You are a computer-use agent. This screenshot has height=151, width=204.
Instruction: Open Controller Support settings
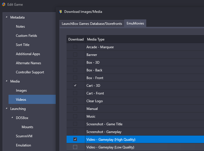30,72
